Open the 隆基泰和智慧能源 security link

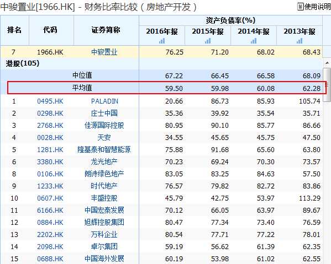click(104, 150)
